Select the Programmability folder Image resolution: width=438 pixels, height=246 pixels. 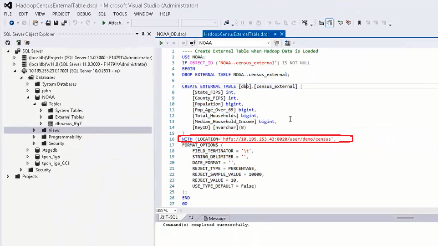[x=65, y=137]
